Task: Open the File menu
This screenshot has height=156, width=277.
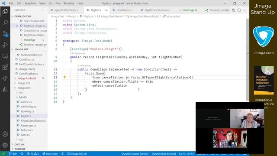Action: [11, 3]
